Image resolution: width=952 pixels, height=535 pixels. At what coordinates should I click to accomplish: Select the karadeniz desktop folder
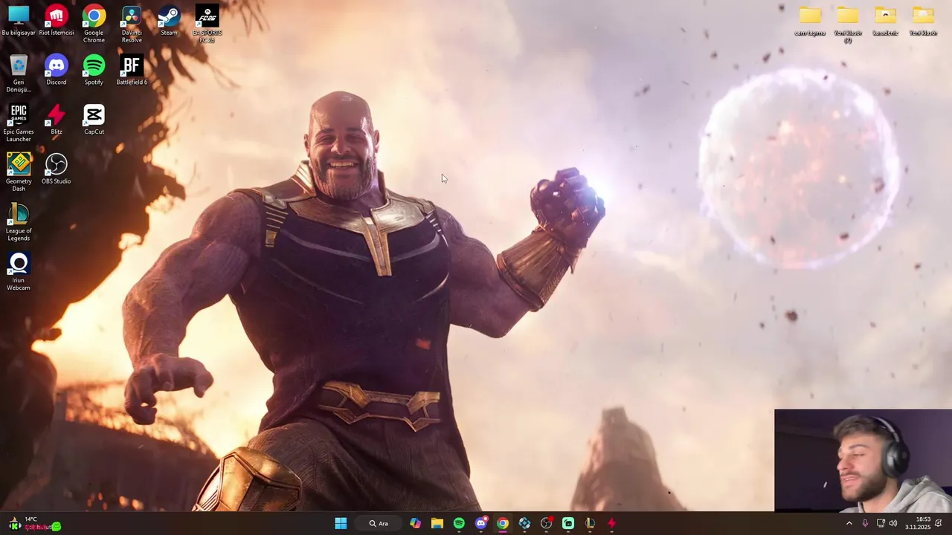click(x=885, y=21)
